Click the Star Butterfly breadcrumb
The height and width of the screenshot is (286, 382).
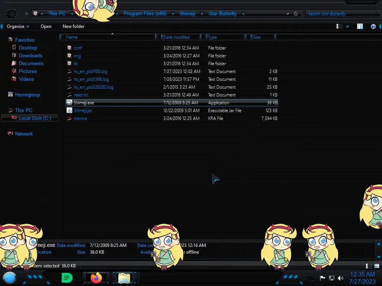[222, 13]
